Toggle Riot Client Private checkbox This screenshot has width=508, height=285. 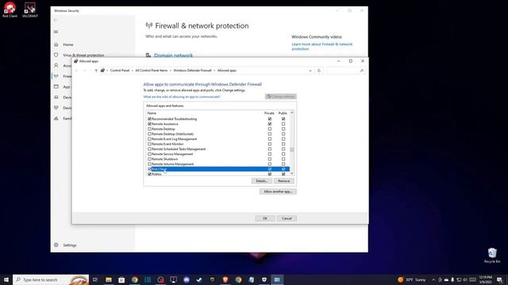270,169
